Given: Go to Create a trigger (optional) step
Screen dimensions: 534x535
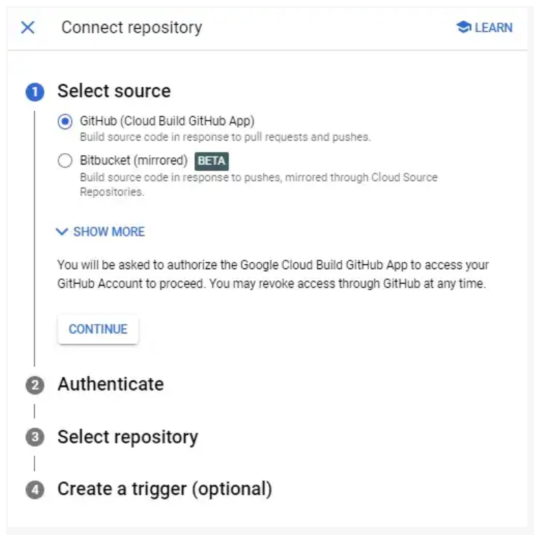Looking at the screenshot, I should 165,489.
